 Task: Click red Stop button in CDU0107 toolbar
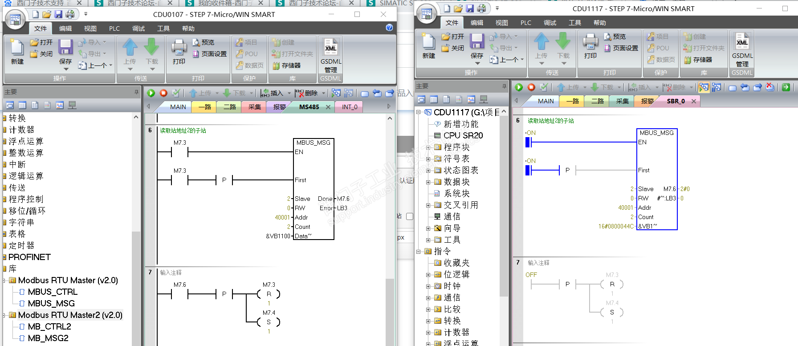pyautogui.click(x=163, y=93)
